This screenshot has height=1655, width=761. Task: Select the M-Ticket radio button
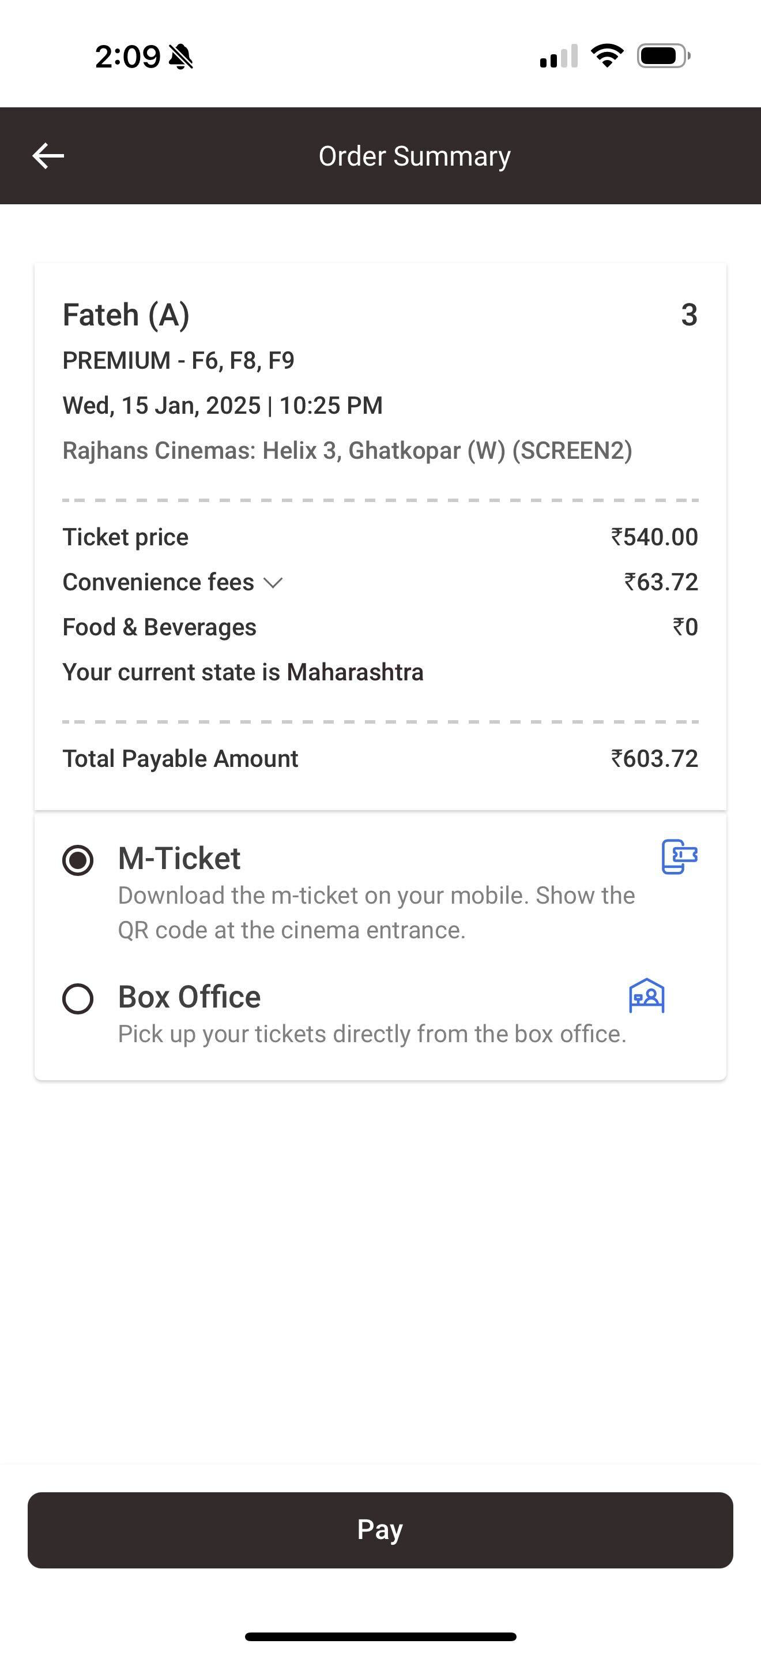coord(78,860)
